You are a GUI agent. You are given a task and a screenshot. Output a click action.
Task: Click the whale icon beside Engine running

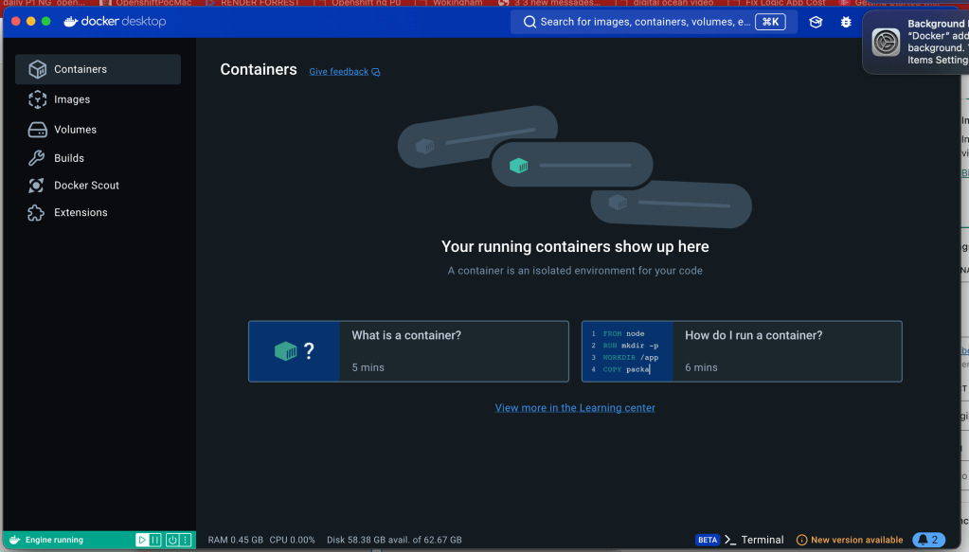[x=15, y=540]
